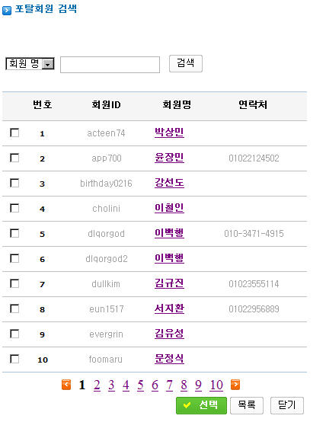Viewport: 326px width, 422px height.
Task: Enable the checkbox for dullkim row
Action: 14,283
